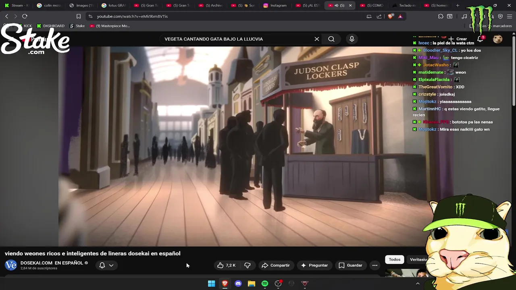Click username crizstyle in chat
The image size is (516, 290).
tap(427, 94)
